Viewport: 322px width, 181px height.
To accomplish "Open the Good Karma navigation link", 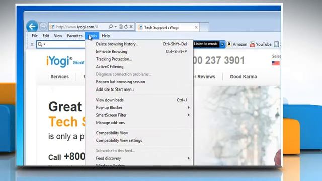I will coord(244,77).
